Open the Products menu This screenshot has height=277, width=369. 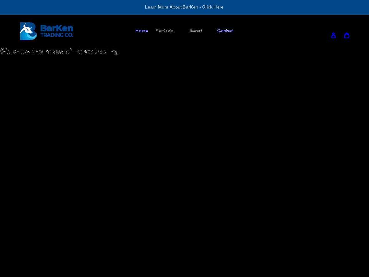(x=165, y=31)
